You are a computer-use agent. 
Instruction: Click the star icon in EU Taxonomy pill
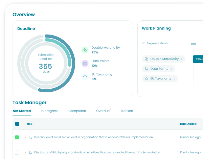tap(146, 78)
